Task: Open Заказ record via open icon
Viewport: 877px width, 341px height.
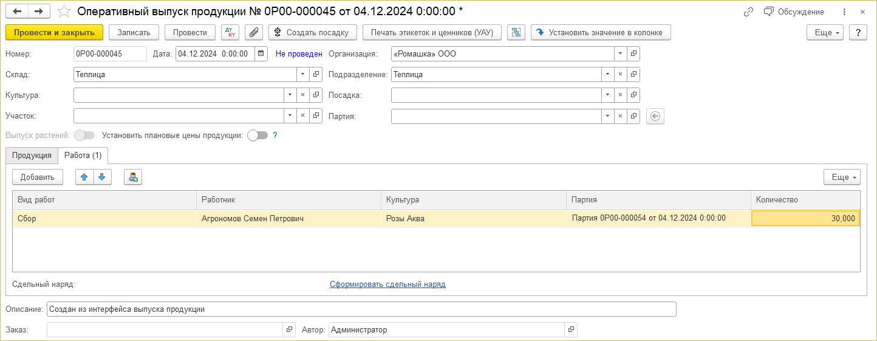Action: coord(289,329)
